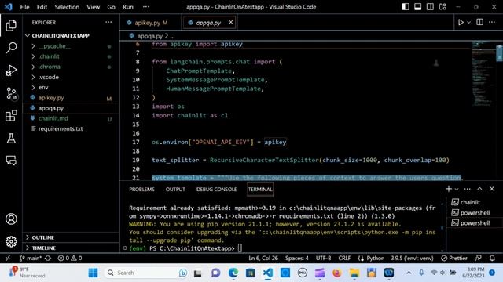
Task: Open editor More Actions menu
Action: (492, 22)
